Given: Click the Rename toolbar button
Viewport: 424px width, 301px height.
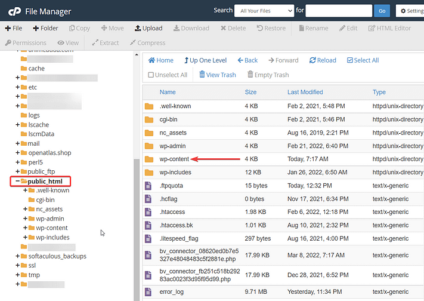Looking at the screenshot, I should (314, 28).
